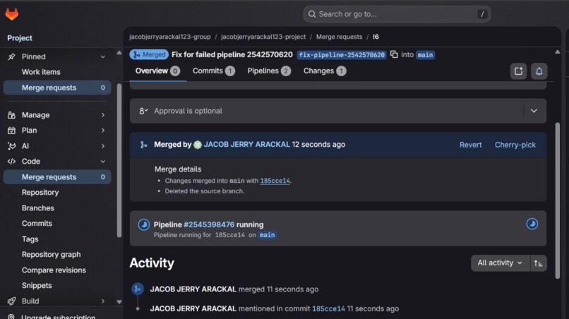569x319 pixels.
Task: Collapse the Code section
Action: pos(102,162)
